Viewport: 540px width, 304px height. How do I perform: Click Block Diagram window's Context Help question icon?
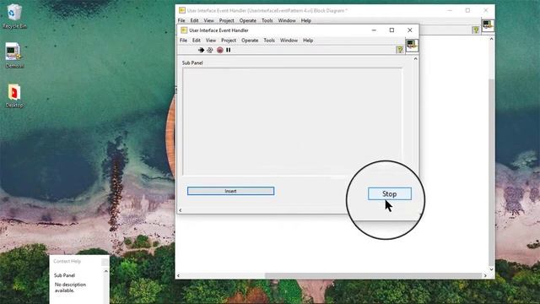point(476,30)
